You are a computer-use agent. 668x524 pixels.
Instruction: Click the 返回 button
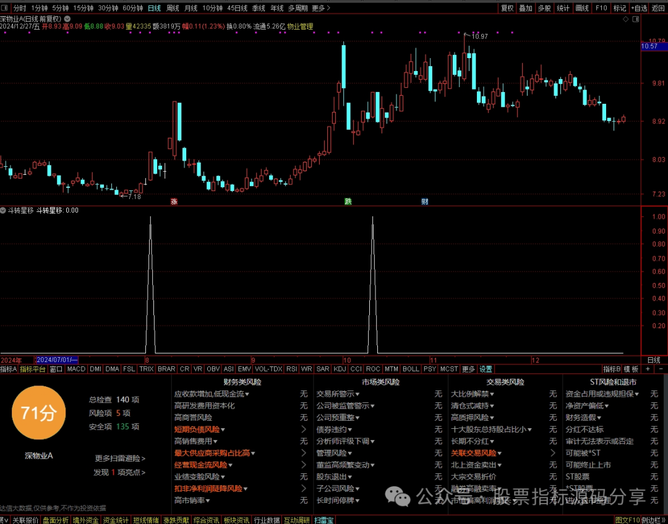pos(658,8)
